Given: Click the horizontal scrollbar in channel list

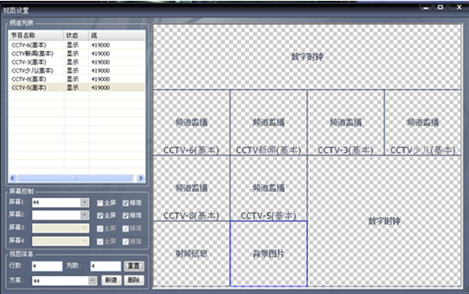Looking at the screenshot, I should pyautogui.click(x=75, y=178).
